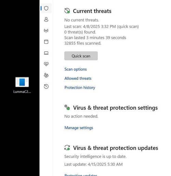Open the Allowed threats link
Image resolution: width=171 pixels, height=176 pixels.
(x=78, y=78)
